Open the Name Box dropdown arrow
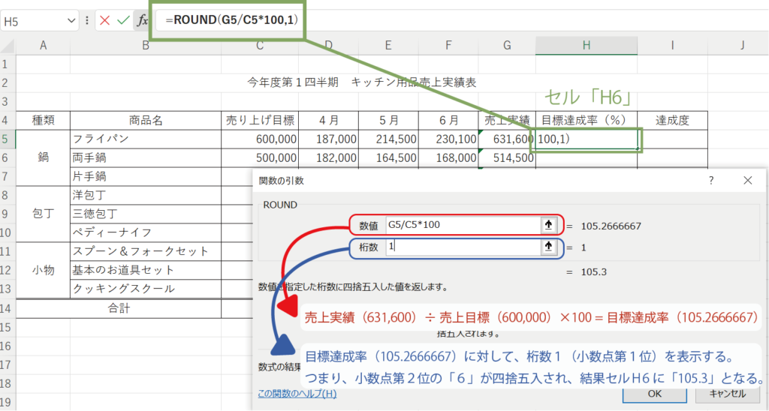The width and height of the screenshot is (769, 411). (x=72, y=21)
